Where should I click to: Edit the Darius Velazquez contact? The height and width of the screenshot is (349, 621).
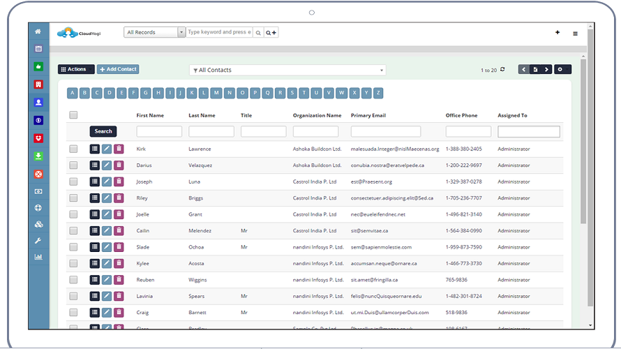click(x=107, y=165)
